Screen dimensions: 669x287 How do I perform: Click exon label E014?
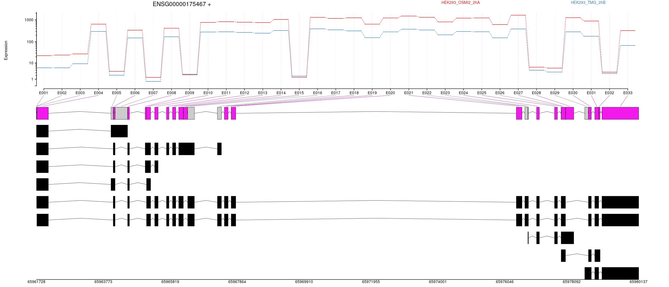click(281, 93)
